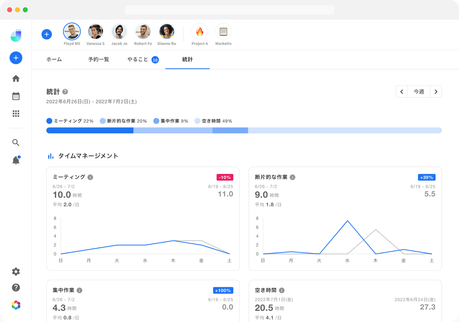Click the 今週 button
Image resolution: width=459 pixels, height=322 pixels.
(x=419, y=92)
